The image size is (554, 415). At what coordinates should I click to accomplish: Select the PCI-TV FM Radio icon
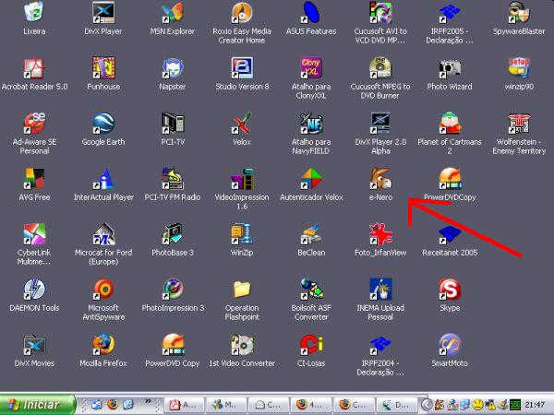tap(173, 178)
